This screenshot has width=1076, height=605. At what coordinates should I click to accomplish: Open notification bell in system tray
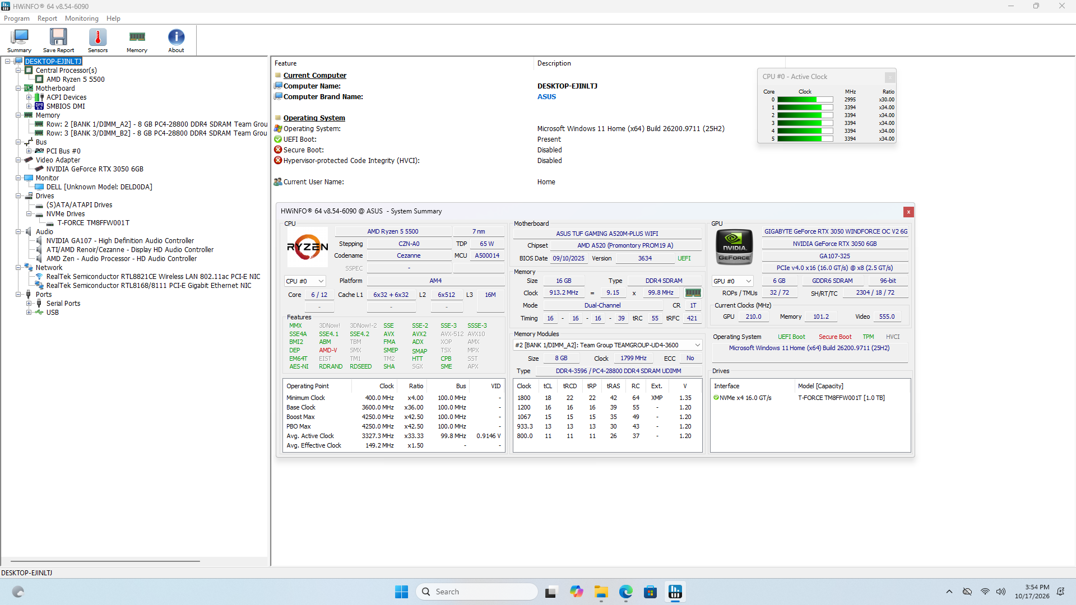pos(1060,592)
